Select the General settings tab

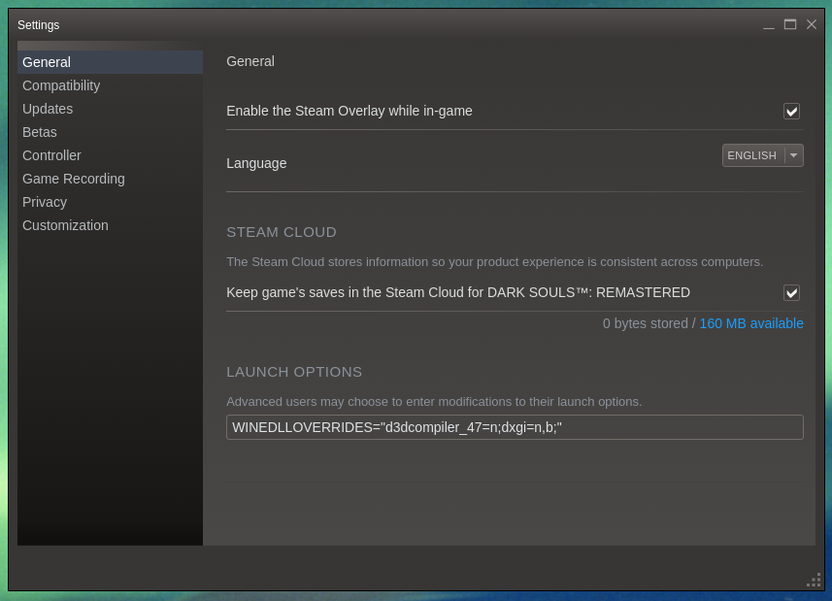click(x=110, y=62)
